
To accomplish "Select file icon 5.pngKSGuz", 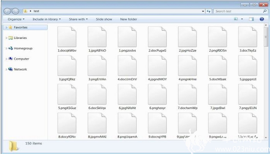I will tap(67, 94).
